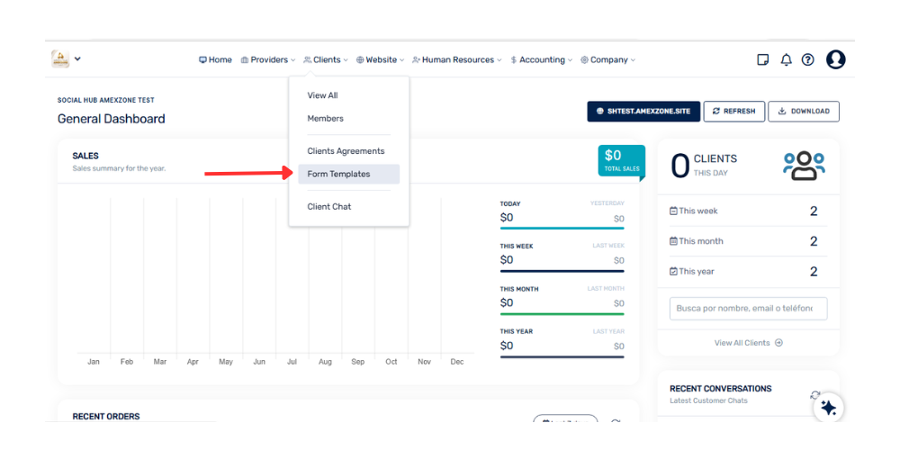Click the 0 Clients this day count

tap(679, 166)
